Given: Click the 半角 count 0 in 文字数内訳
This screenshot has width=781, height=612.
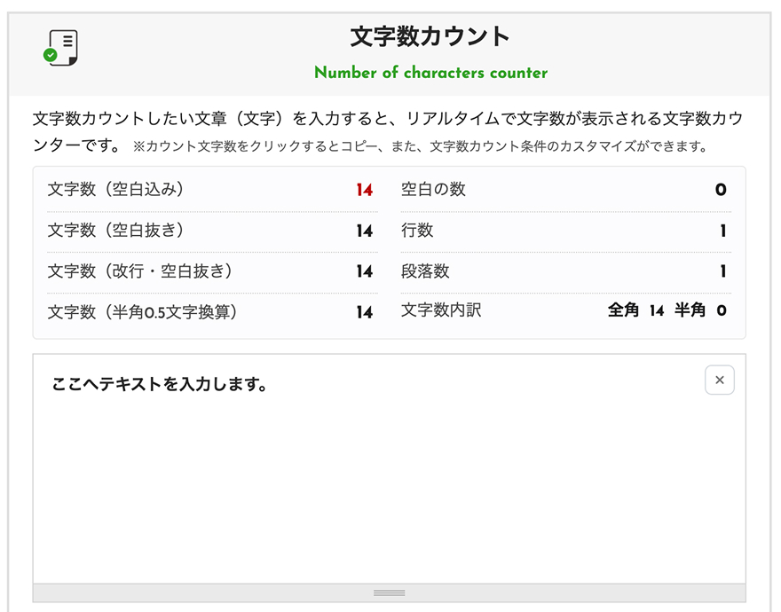Looking at the screenshot, I should 722,310.
